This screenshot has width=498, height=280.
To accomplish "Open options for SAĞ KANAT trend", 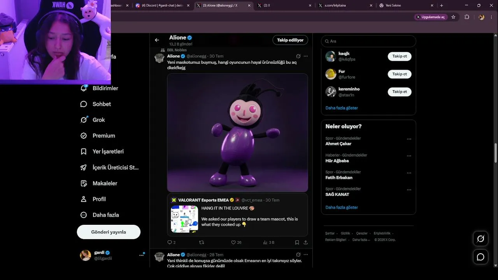I will tap(409, 190).
